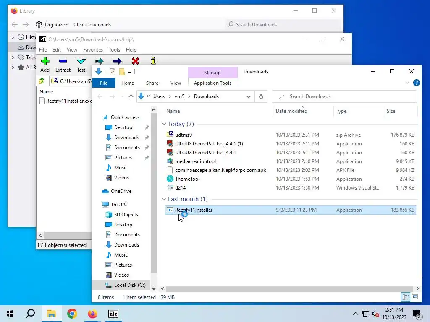The width and height of the screenshot is (430, 322).
Task: Switch to the Share tab in Explorer
Action: click(x=152, y=83)
